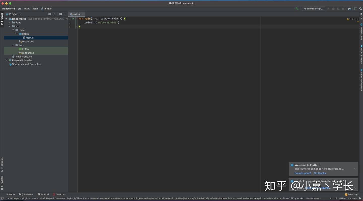Toggle the Terminal tool window

pyautogui.click(x=43, y=194)
